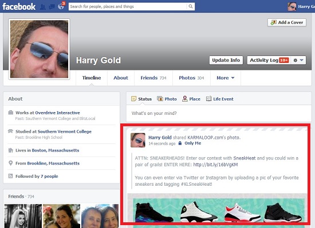This screenshot has height=228, width=315.
Task: Click the home icon beside Lives in
Action: (x=10, y=150)
